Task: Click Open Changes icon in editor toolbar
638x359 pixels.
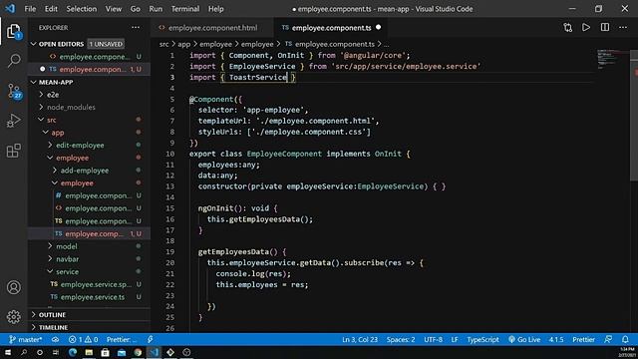Action: click(567, 28)
